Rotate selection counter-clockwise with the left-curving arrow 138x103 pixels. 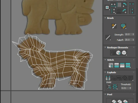click(x=124, y=5)
